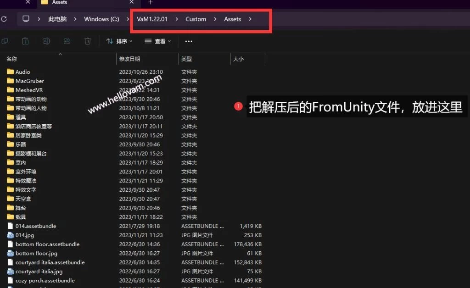
Task: Click the refresh icon beside the address bar
Action: 4,19
